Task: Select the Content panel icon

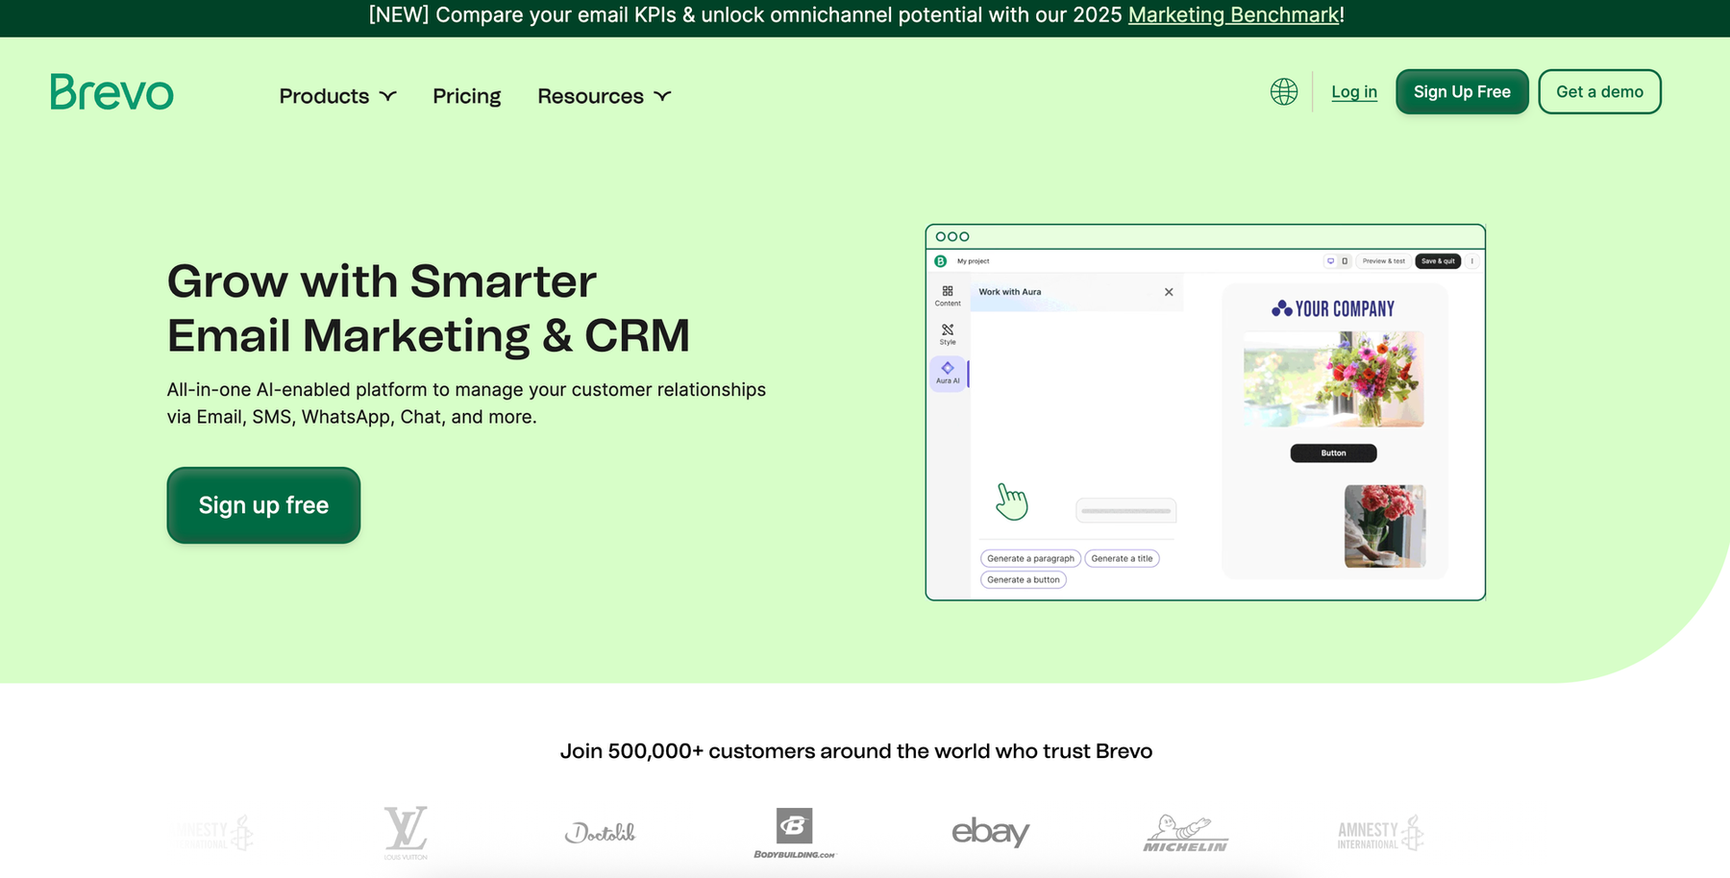Action: [x=948, y=295]
